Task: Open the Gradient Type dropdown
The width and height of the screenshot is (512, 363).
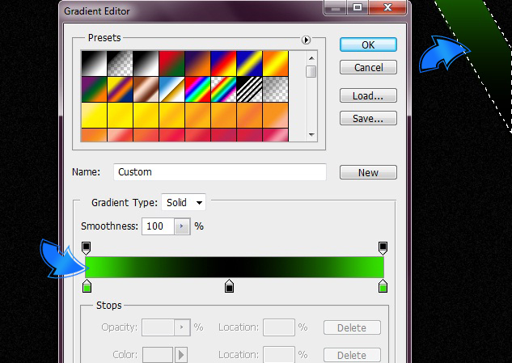Action: (x=184, y=202)
